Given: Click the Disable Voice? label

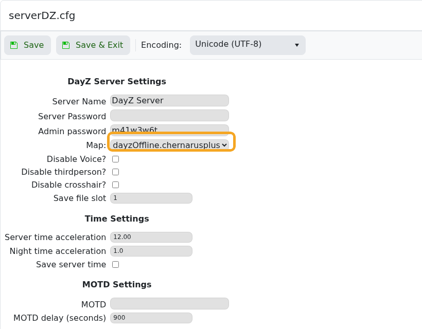Looking at the screenshot, I should pos(77,159).
